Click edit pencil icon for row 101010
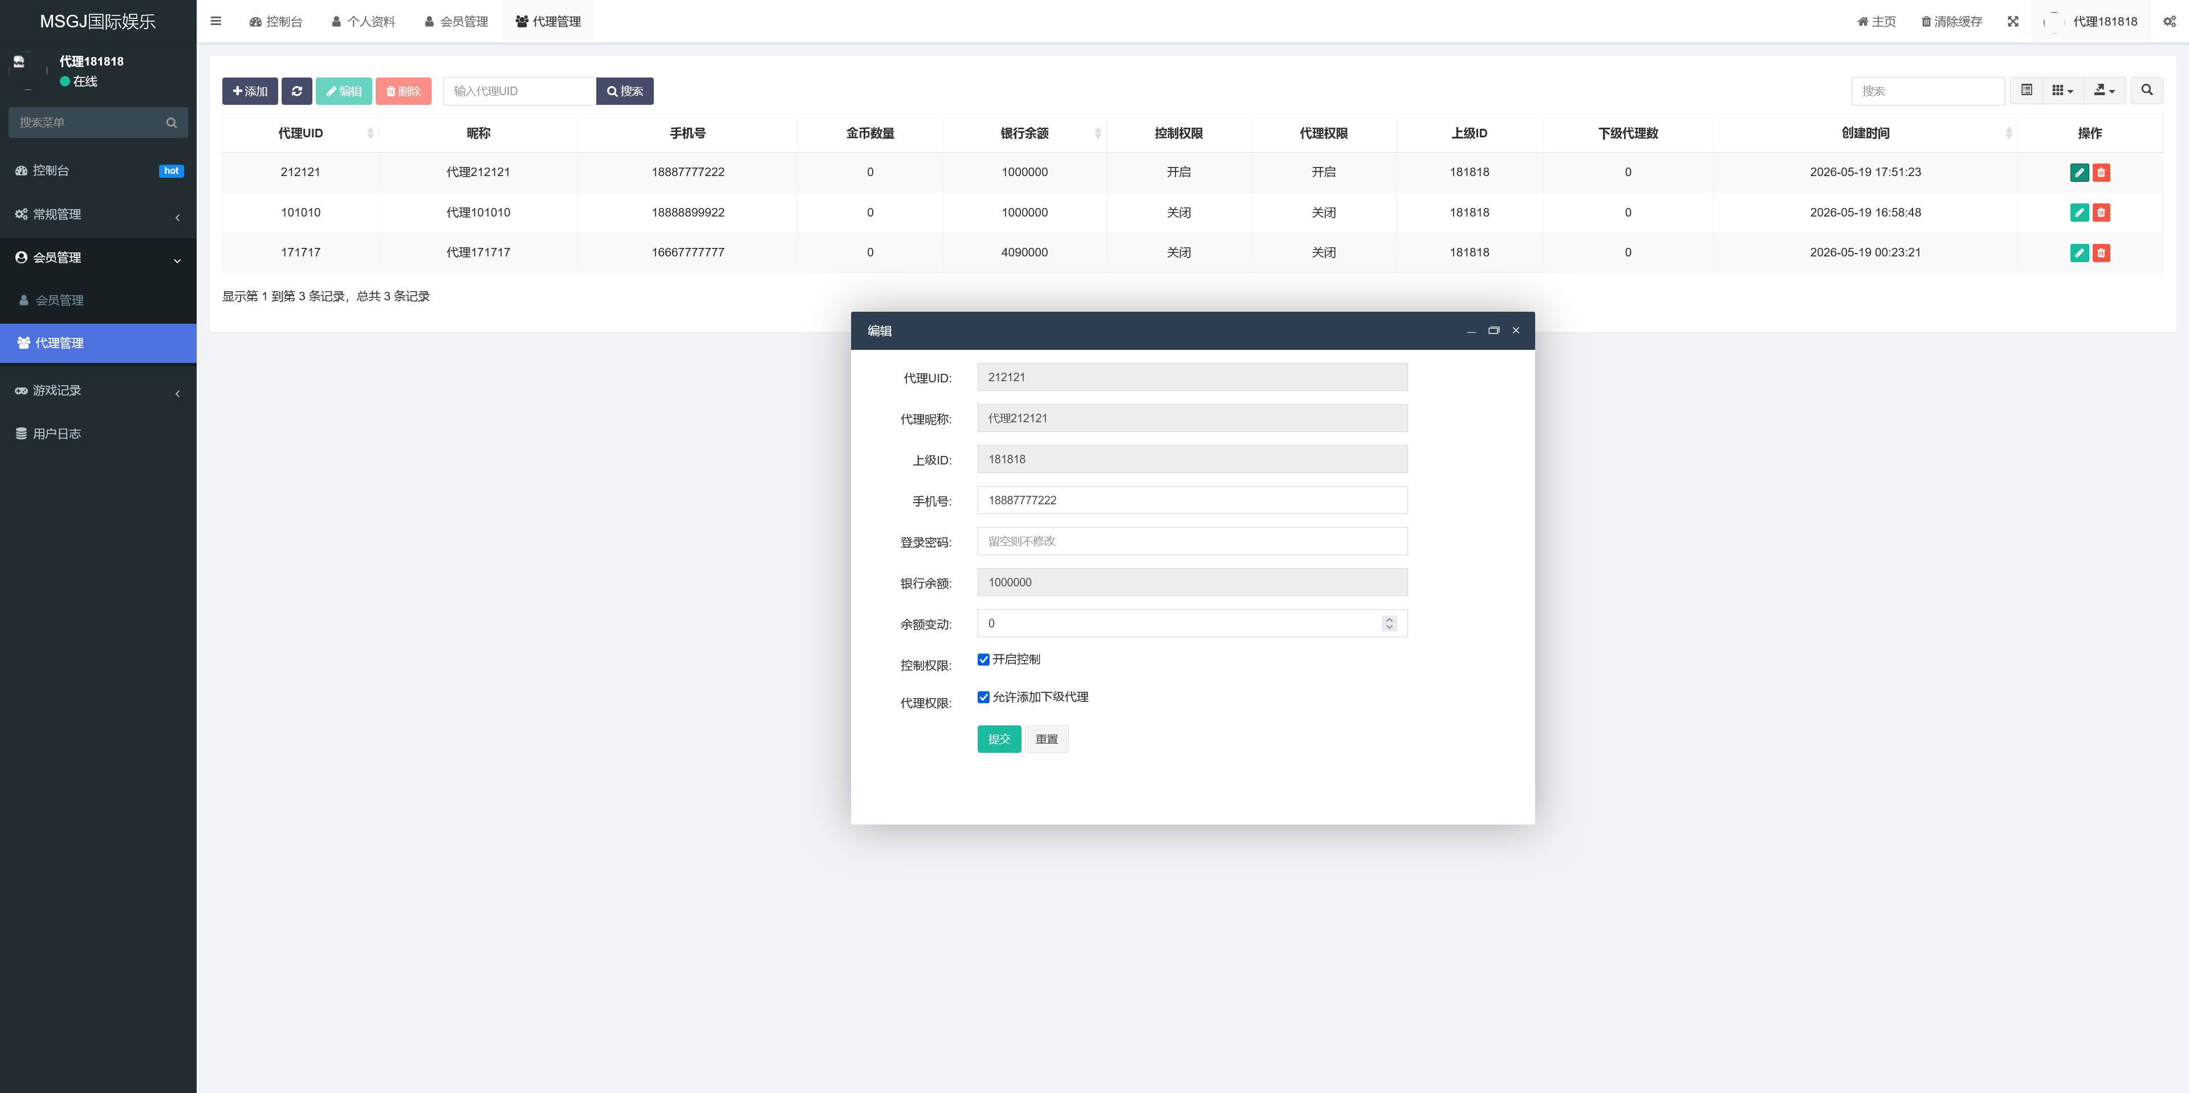This screenshot has height=1093, width=2189. [x=2078, y=213]
